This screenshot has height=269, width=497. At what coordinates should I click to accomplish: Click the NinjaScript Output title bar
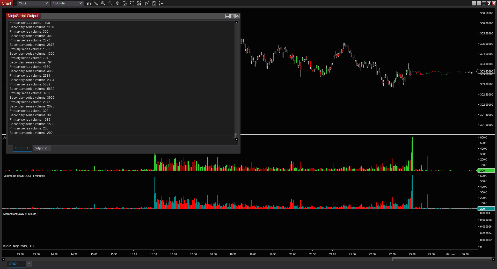tap(123, 16)
